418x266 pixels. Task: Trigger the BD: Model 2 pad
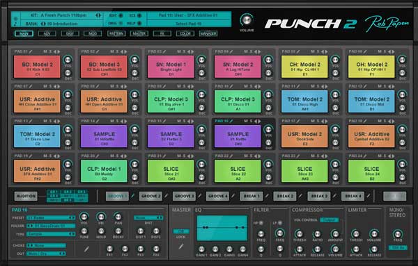(37, 67)
